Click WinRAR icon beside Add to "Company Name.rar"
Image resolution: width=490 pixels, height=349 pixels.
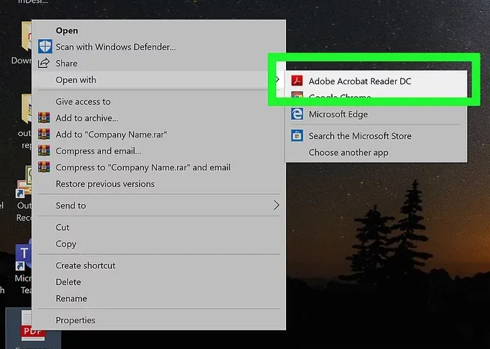(44, 134)
